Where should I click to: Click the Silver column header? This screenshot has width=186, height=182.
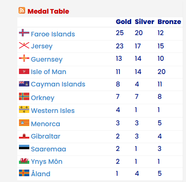(144, 22)
